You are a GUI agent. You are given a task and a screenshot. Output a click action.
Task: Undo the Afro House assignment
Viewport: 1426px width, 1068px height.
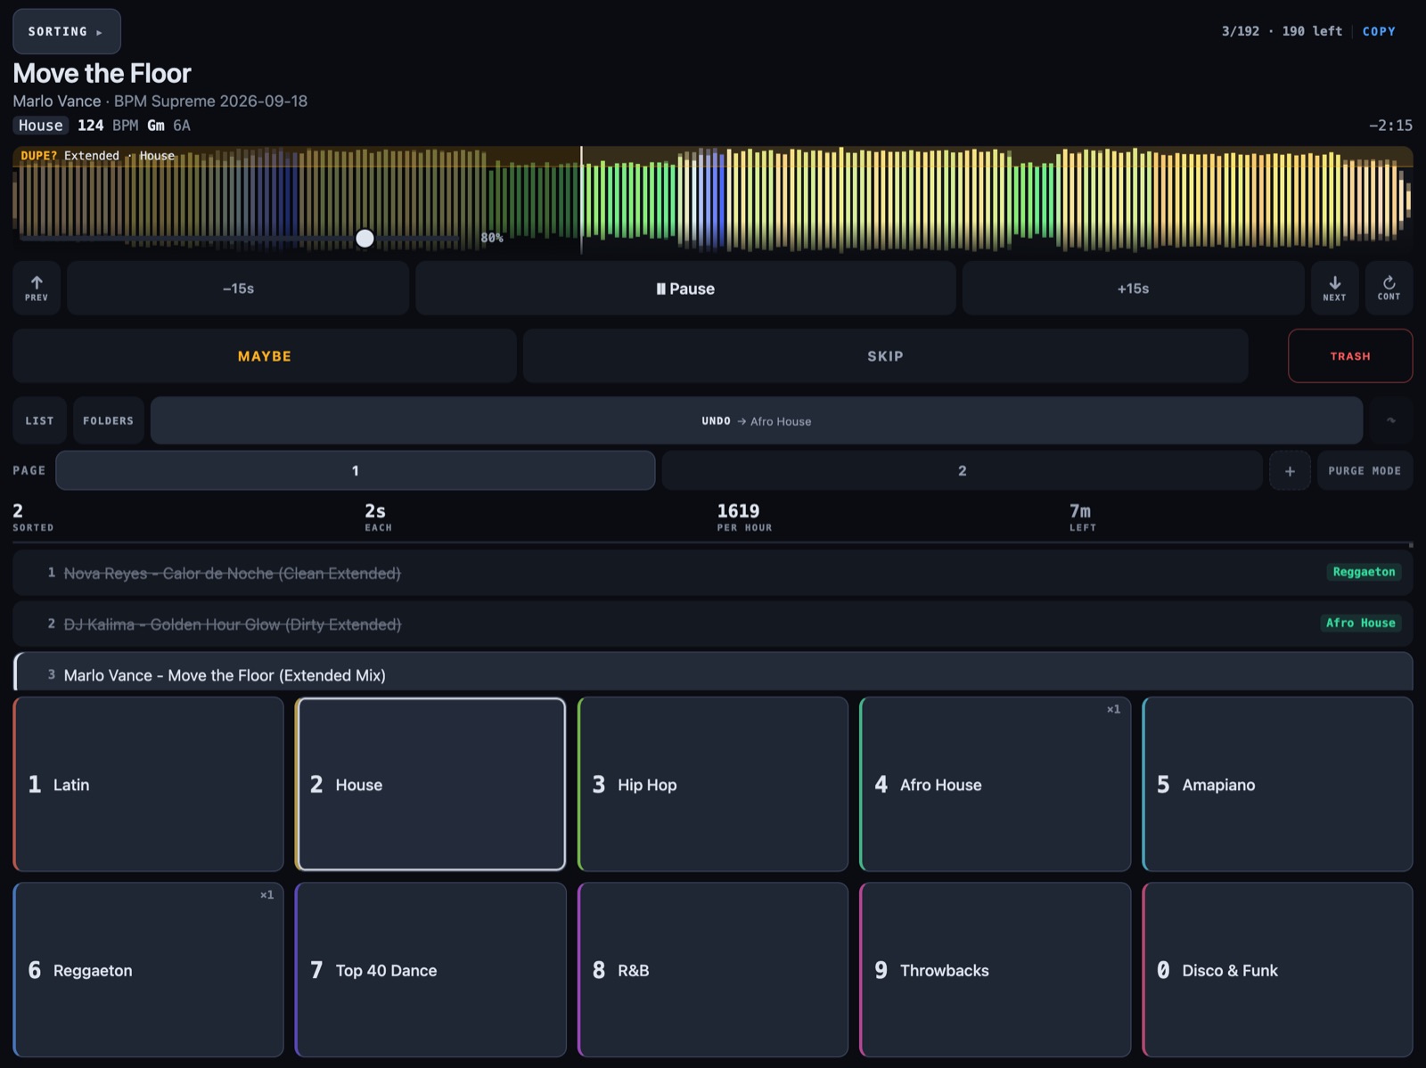[756, 420]
